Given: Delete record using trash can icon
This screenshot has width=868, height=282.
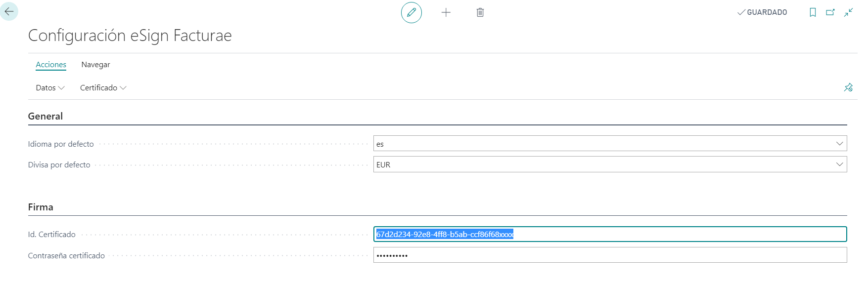Looking at the screenshot, I should (480, 12).
